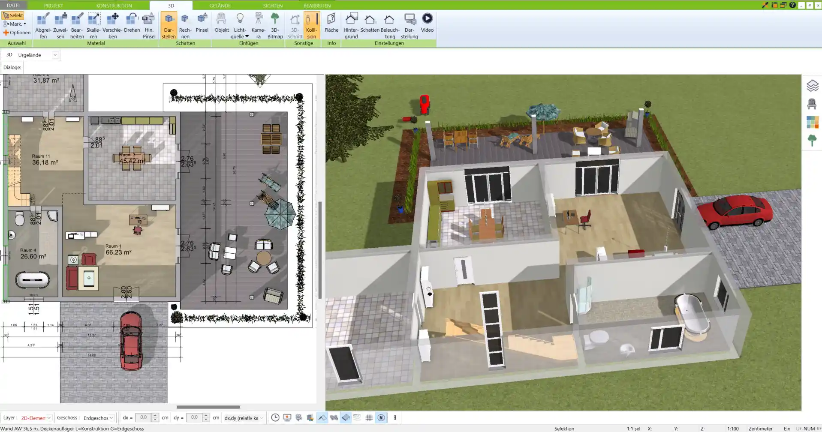Click the monitor display icon in bottom toolbar

point(287,417)
